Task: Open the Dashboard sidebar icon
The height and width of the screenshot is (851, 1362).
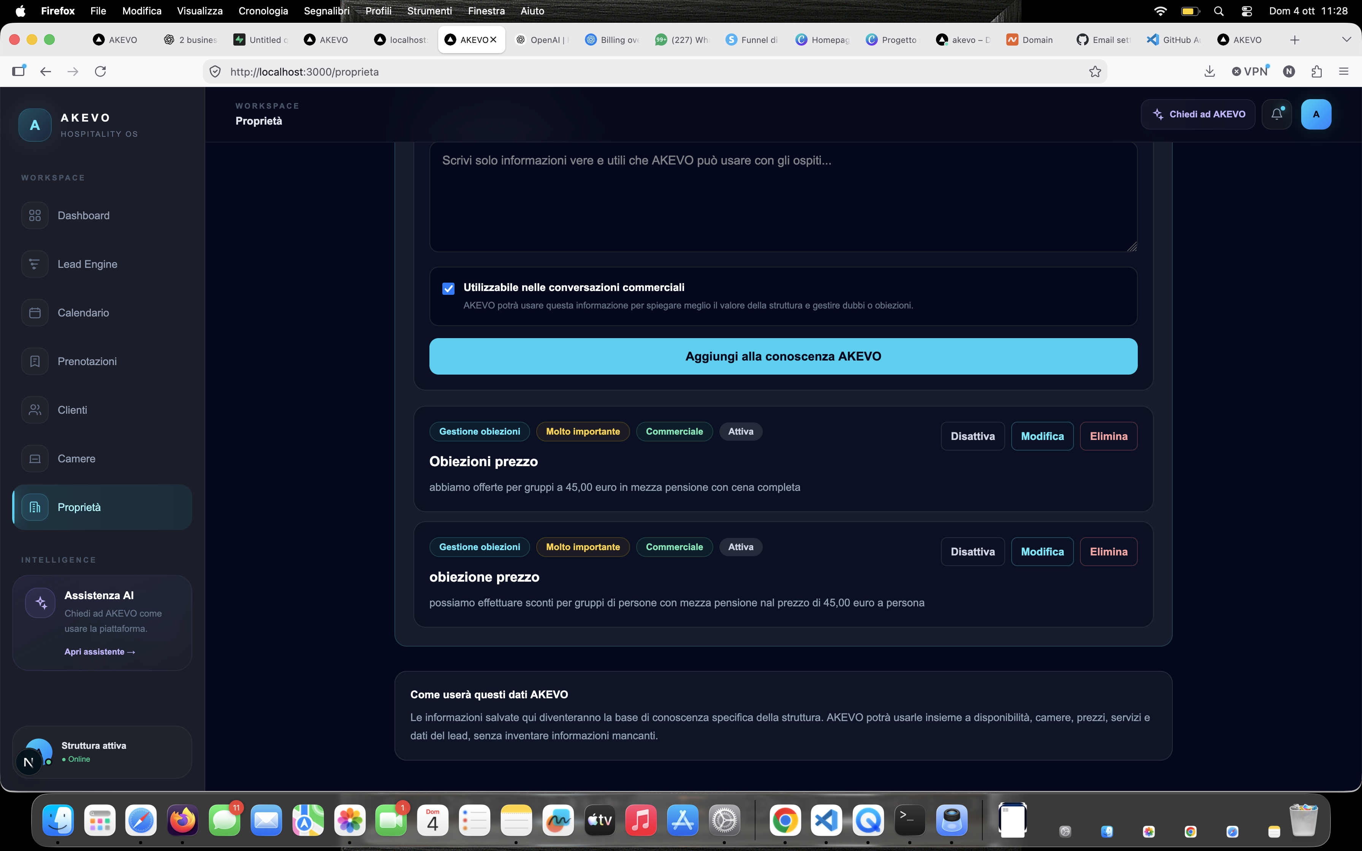Action: point(35,215)
